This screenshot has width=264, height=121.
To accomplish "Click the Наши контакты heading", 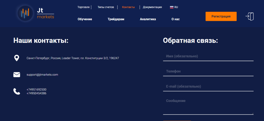I will pos(41,40).
